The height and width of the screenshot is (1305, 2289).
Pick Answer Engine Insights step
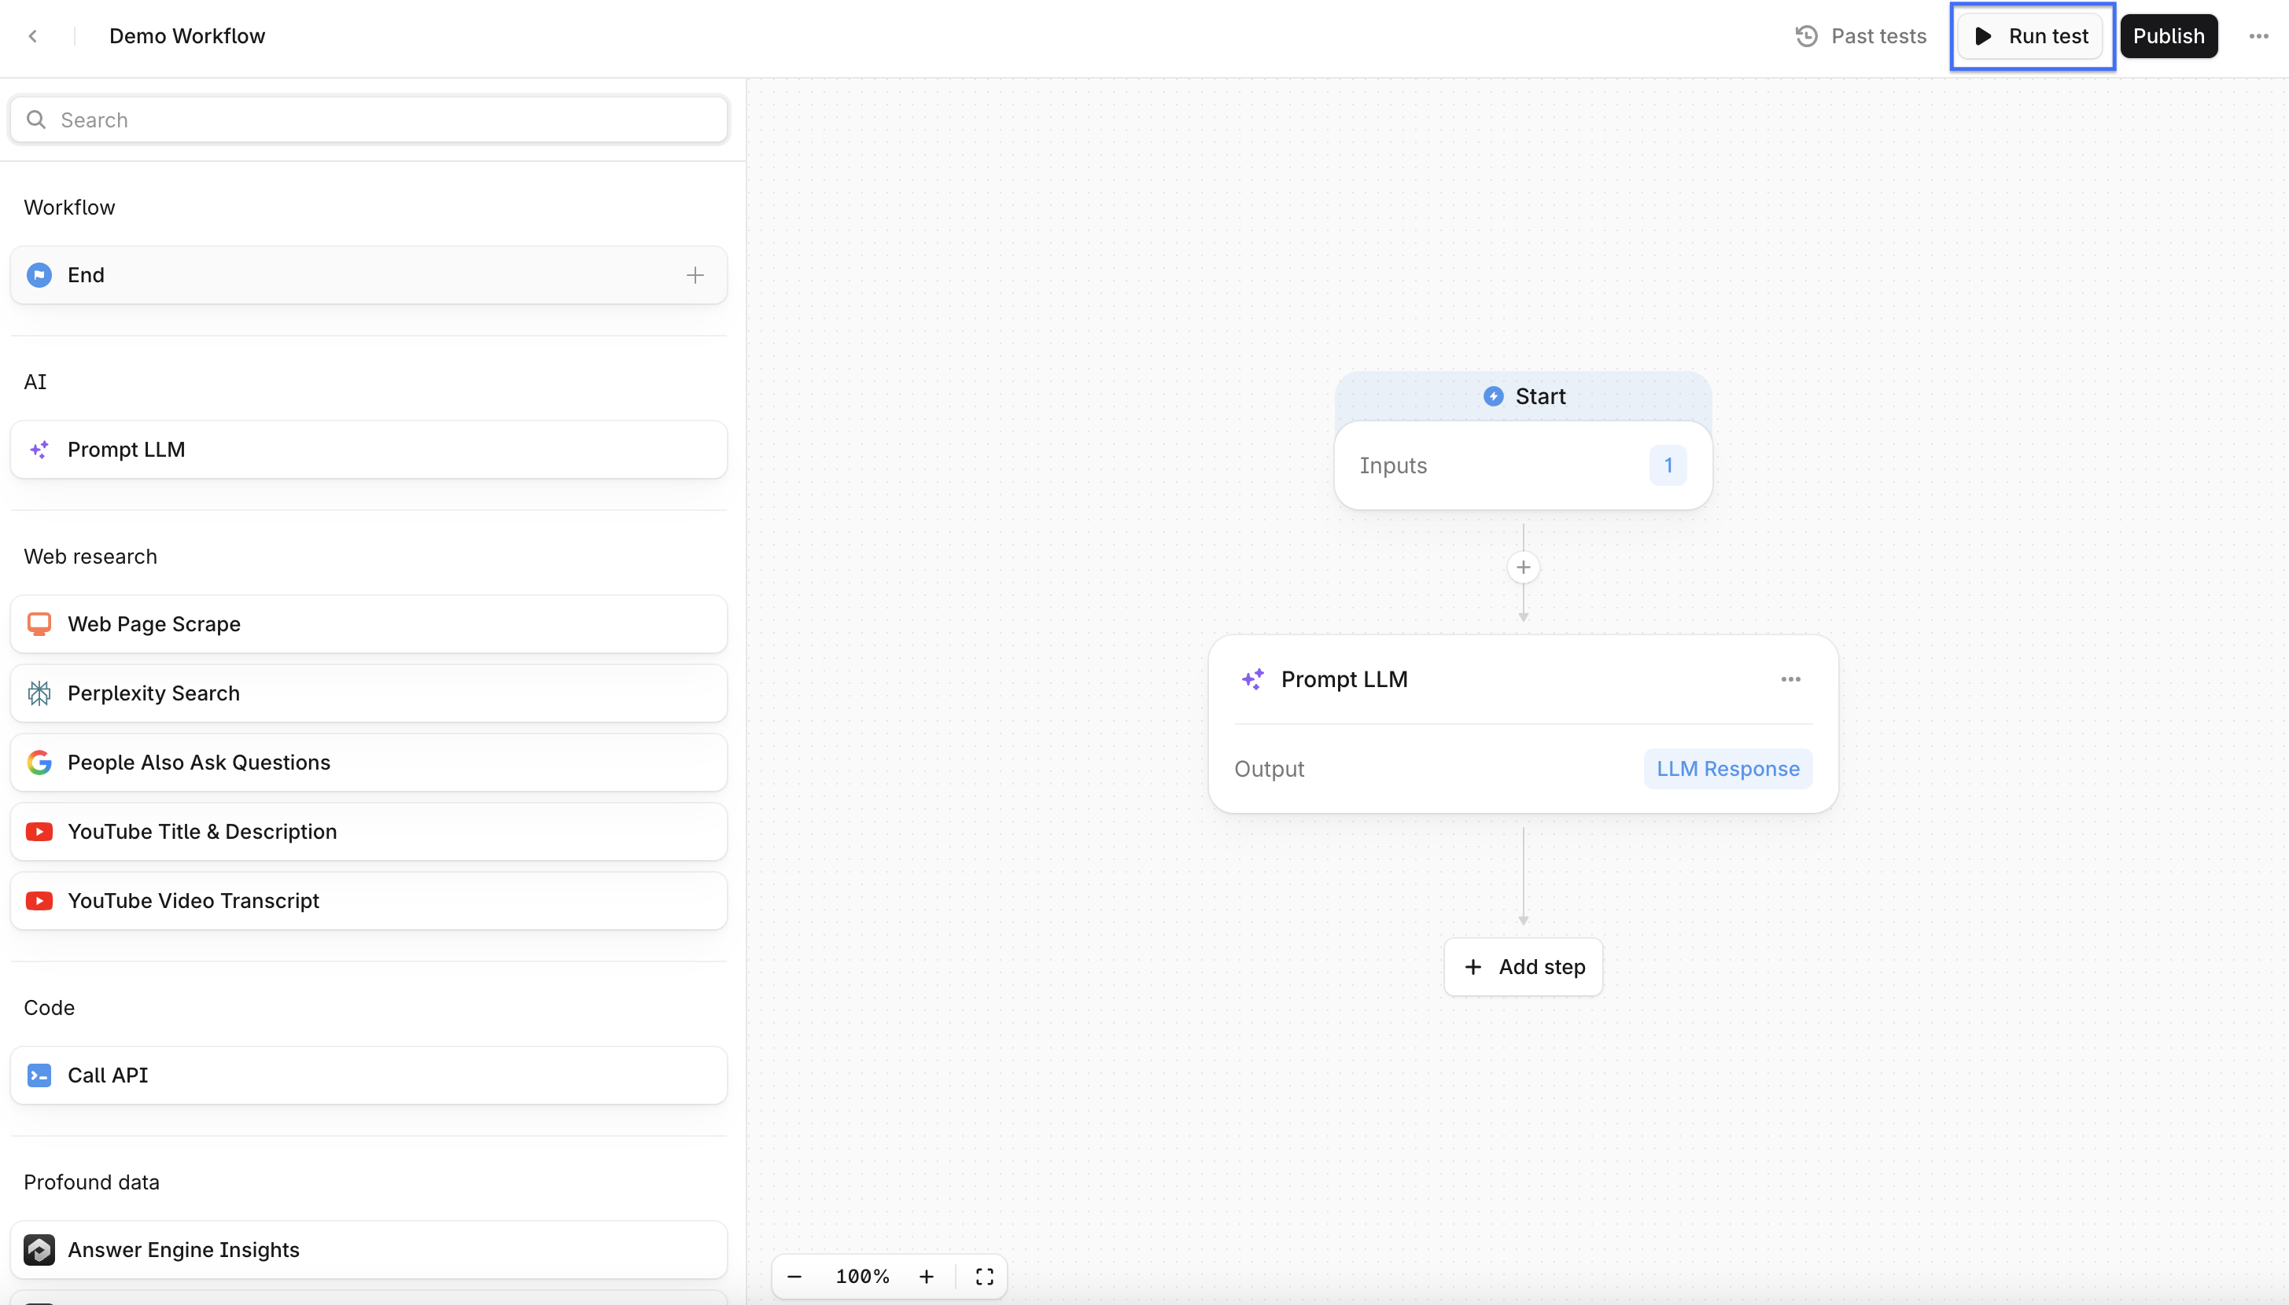367,1249
